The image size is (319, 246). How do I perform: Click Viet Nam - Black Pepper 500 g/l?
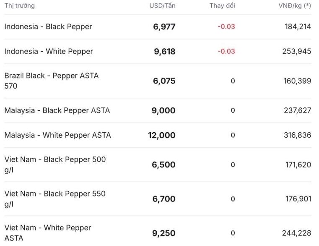tap(55, 165)
